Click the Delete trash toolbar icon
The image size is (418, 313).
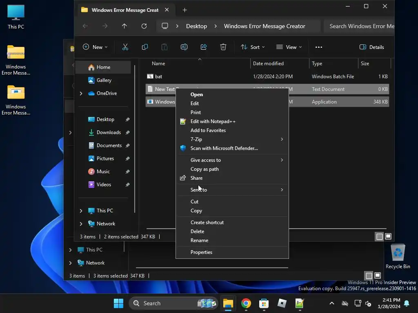(x=223, y=47)
